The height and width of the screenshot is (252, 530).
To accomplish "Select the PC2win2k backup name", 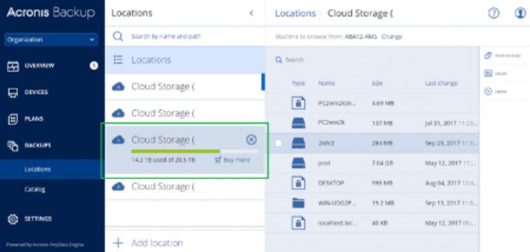I will coord(331,123).
